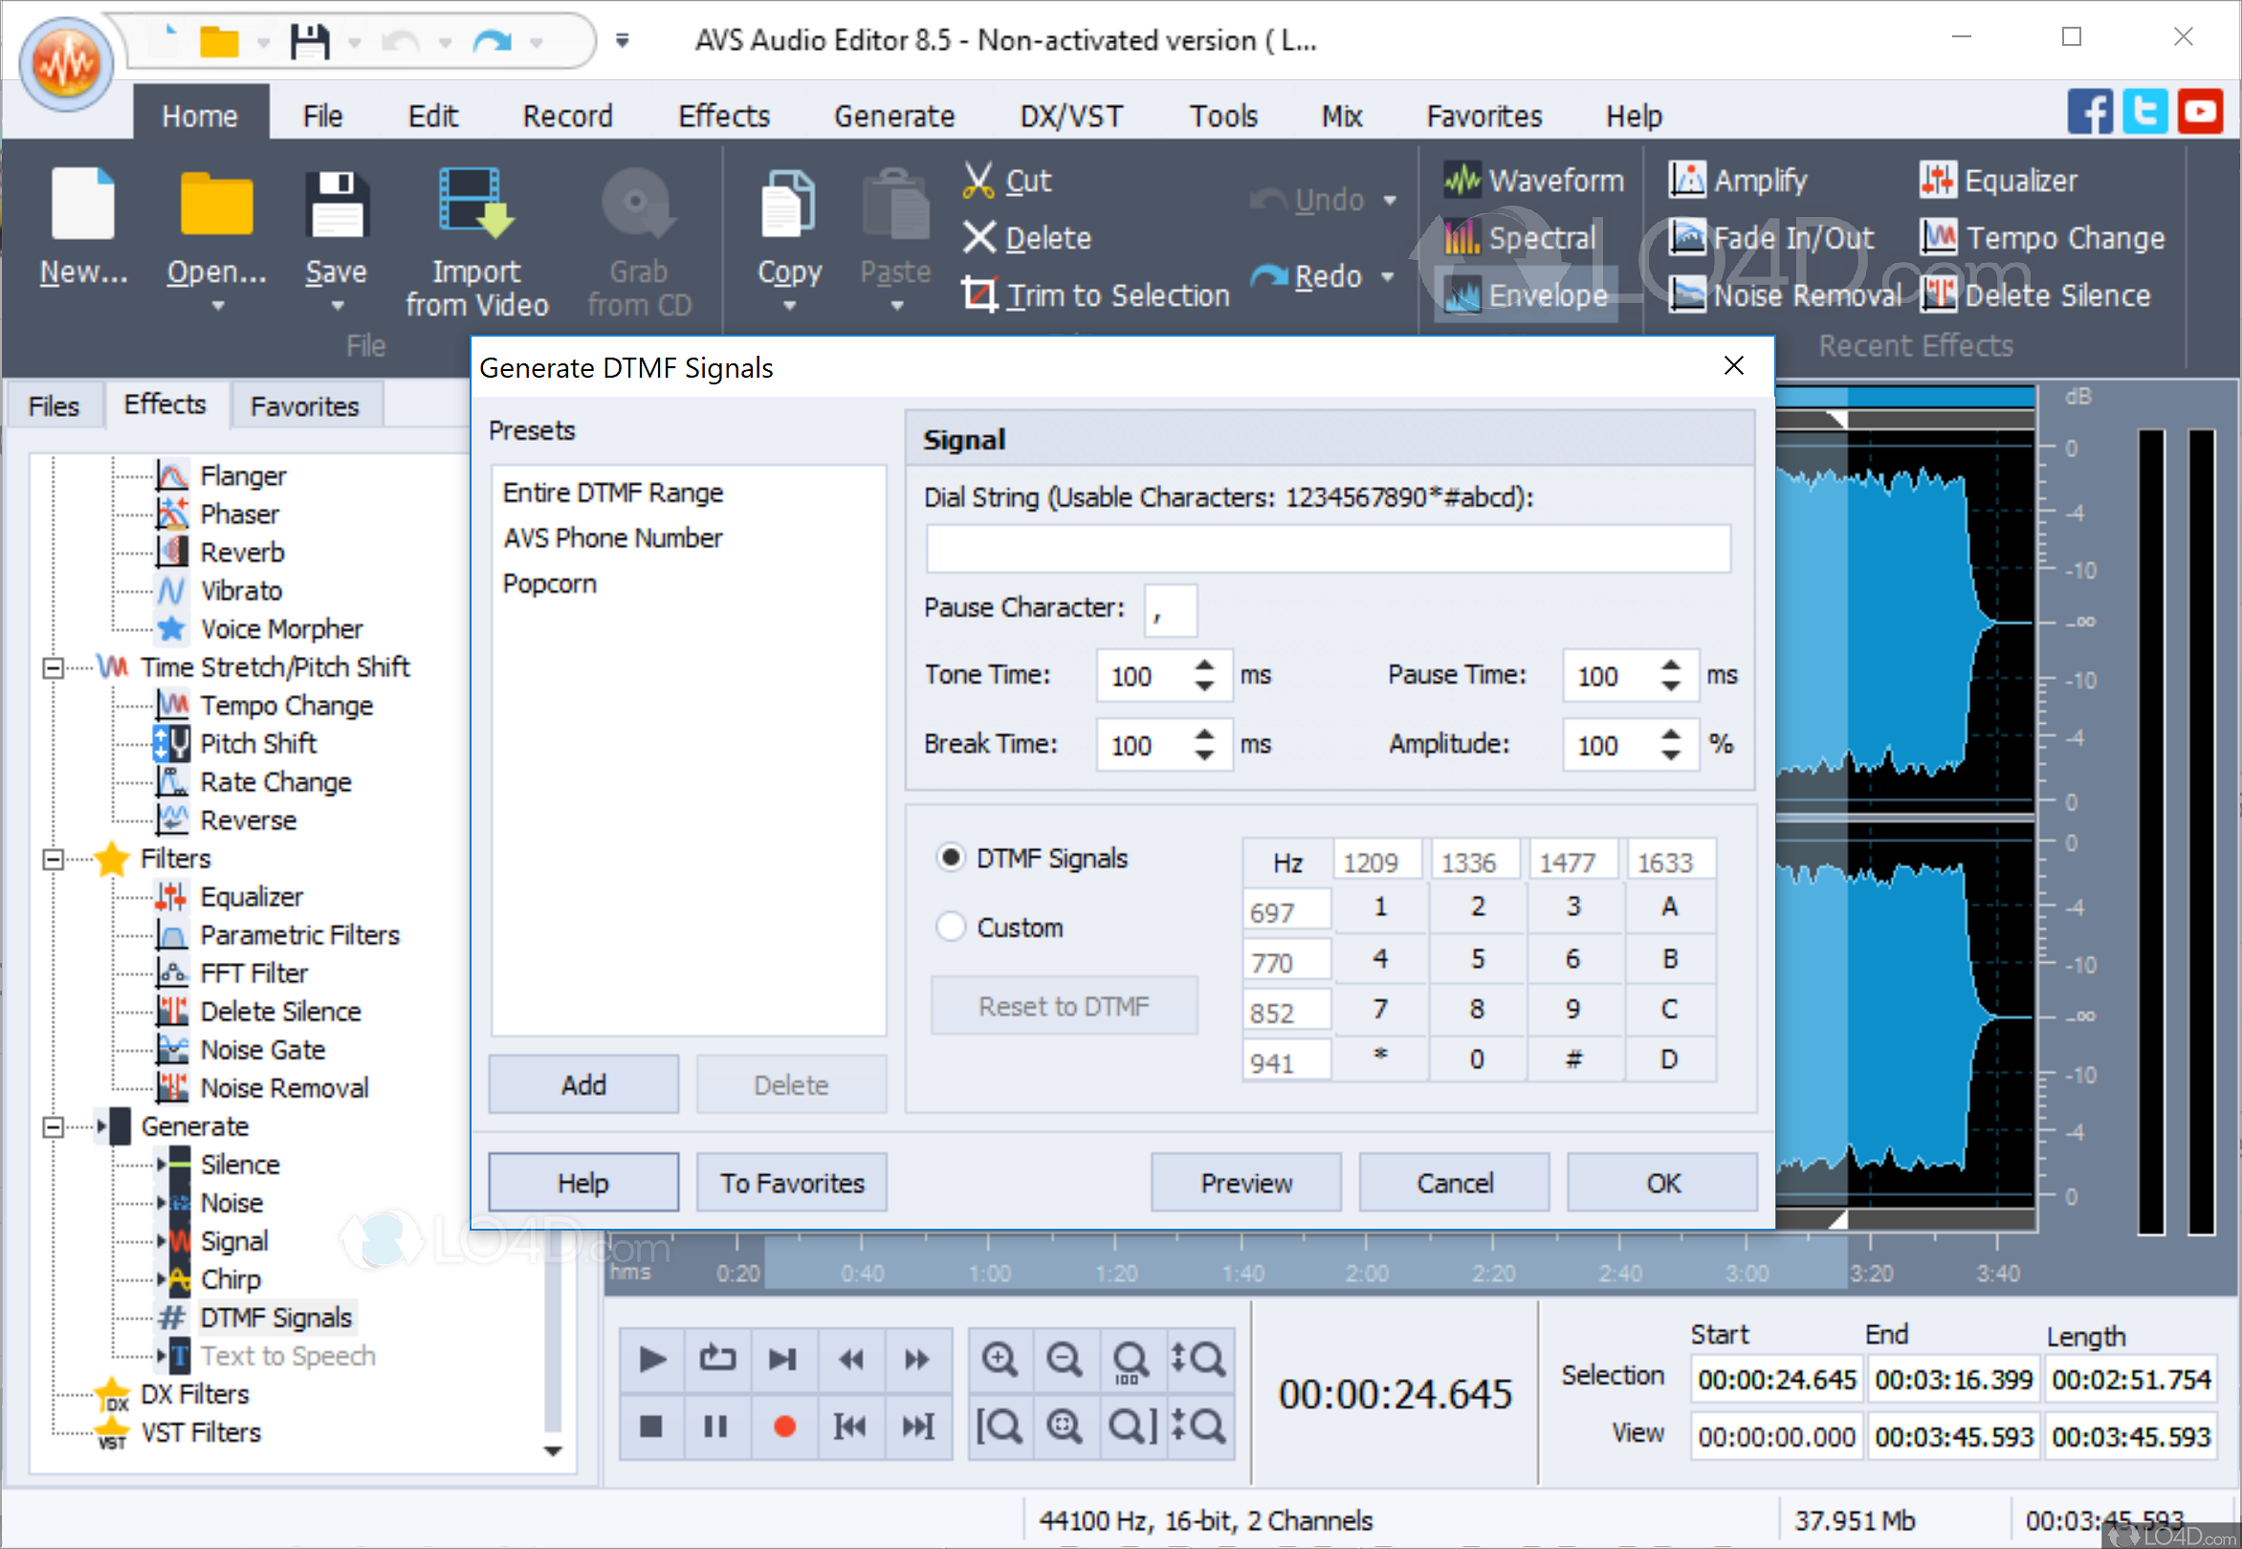Select the AVS Phone Number preset

tap(613, 537)
